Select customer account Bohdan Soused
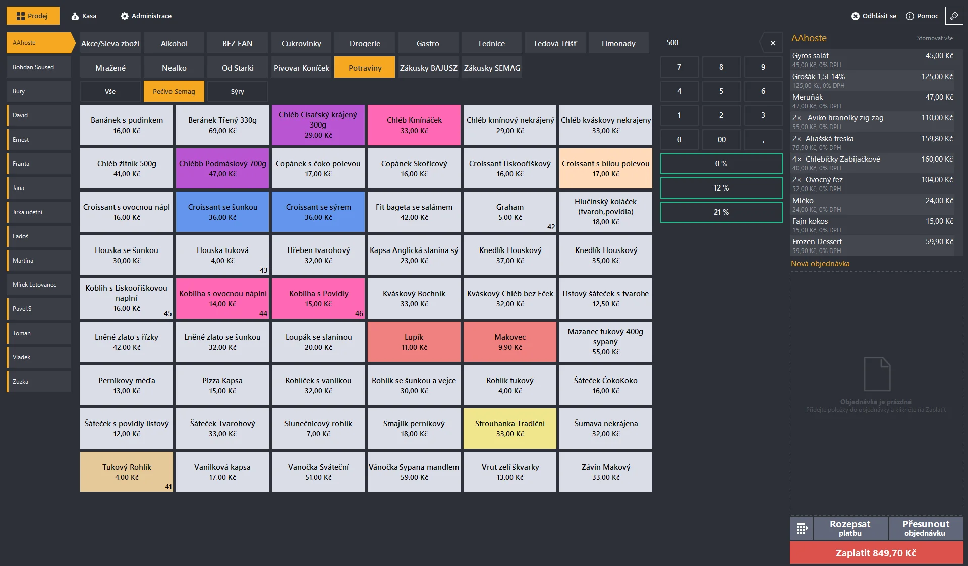This screenshot has height=566, width=968. click(x=39, y=67)
